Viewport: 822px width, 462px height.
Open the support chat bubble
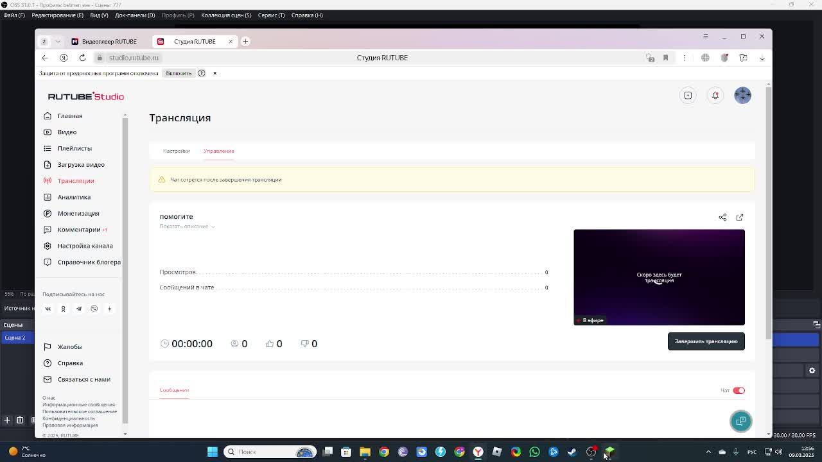[741, 421]
